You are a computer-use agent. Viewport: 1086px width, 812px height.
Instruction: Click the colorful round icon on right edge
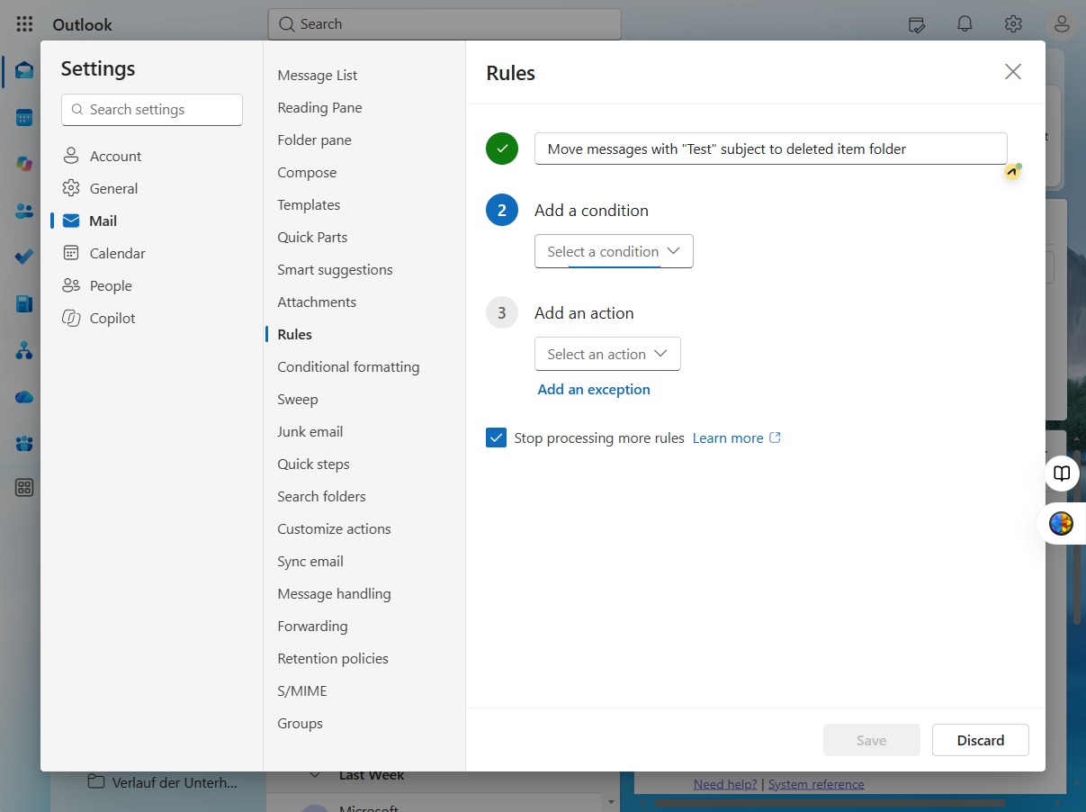1062,523
